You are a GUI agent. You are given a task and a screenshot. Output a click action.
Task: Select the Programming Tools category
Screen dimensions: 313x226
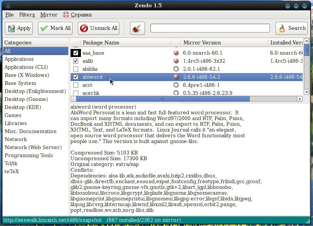pos(36,155)
